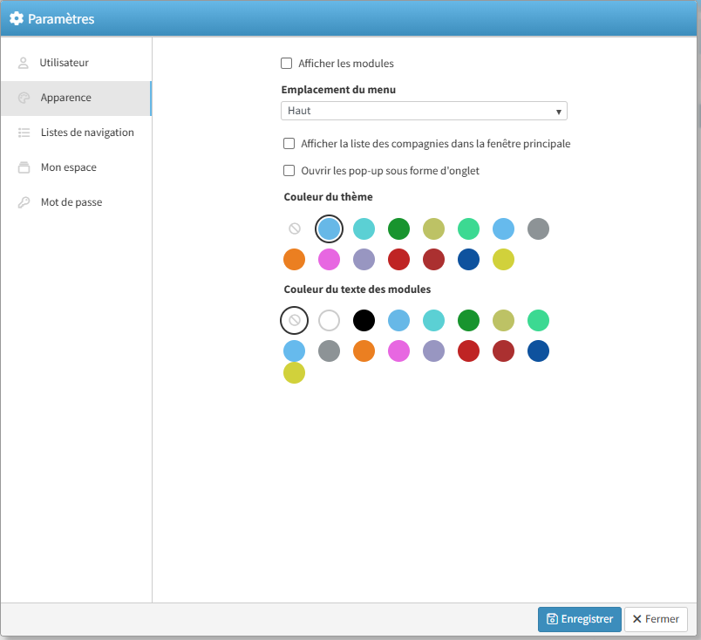Check Afficher la liste des compagnies option
This screenshot has height=640, width=701.
[x=289, y=143]
